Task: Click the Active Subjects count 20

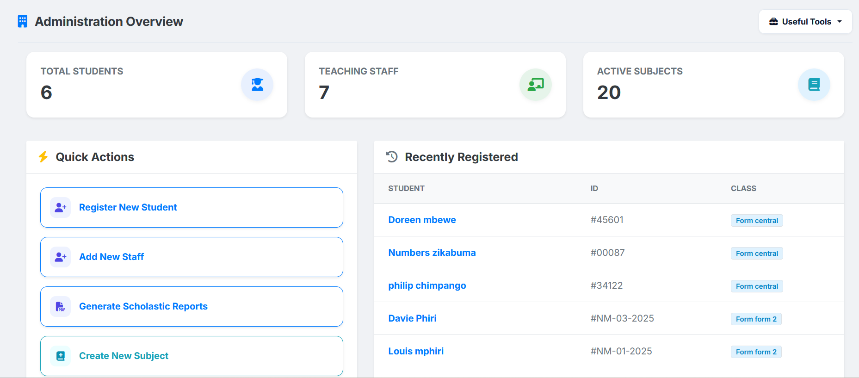Action: click(x=609, y=93)
